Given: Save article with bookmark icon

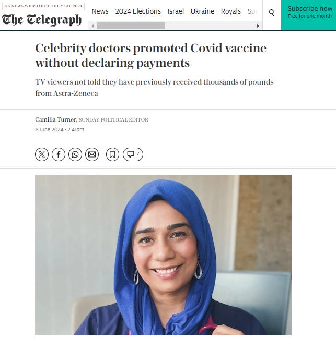Looking at the screenshot, I should click(x=112, y=154).
